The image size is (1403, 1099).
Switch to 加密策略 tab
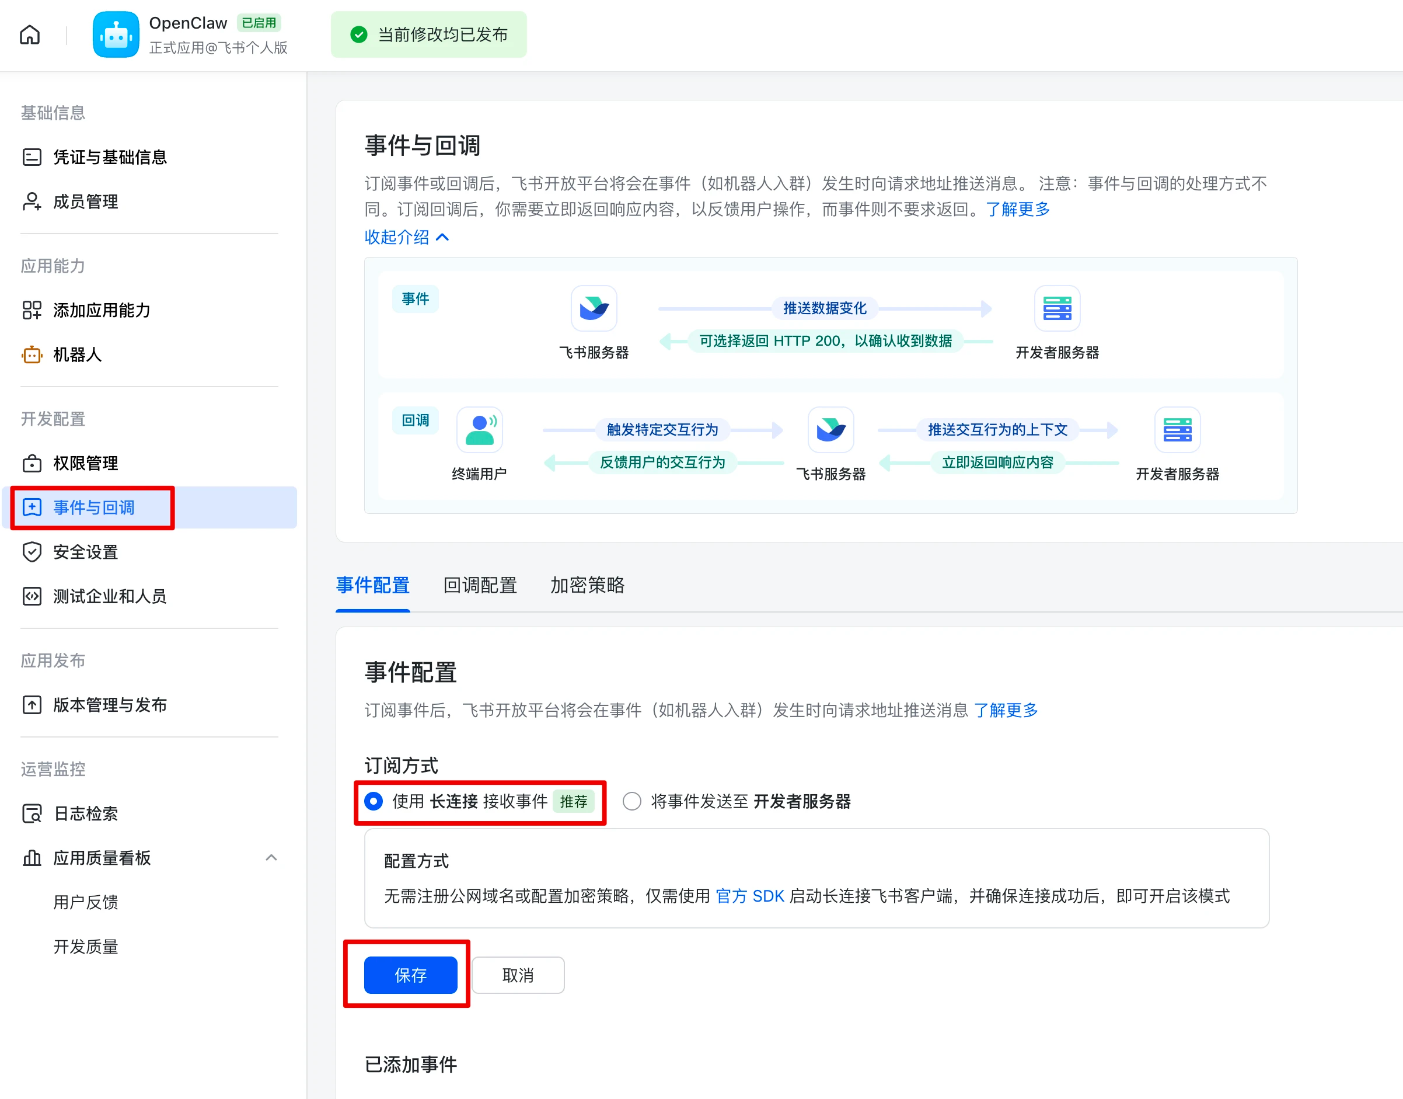tap(587, 585)
